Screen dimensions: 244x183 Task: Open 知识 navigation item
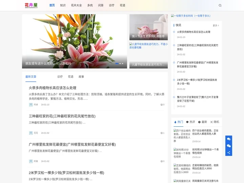tap(63, 5)
